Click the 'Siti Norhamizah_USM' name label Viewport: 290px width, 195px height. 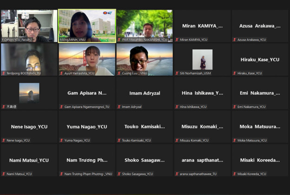(x=195, y=73)
